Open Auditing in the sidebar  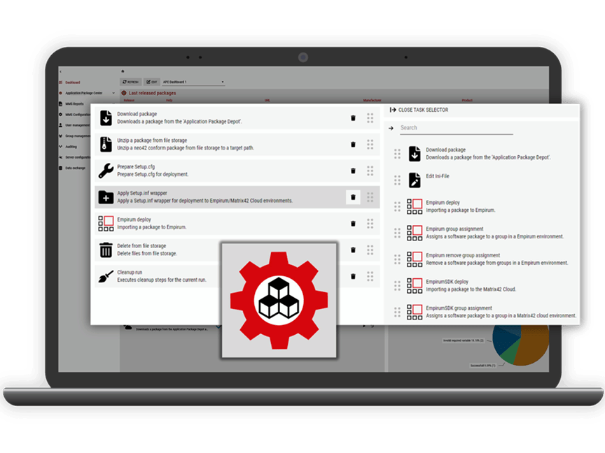(71, 147)
